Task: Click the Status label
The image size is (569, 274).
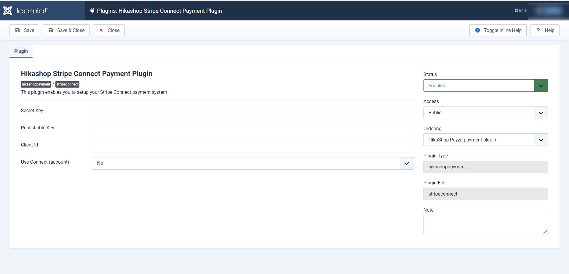Action: [430, 74]
